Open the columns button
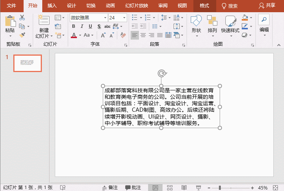Viewport: 284px width, 191px height. coord(155,26)
